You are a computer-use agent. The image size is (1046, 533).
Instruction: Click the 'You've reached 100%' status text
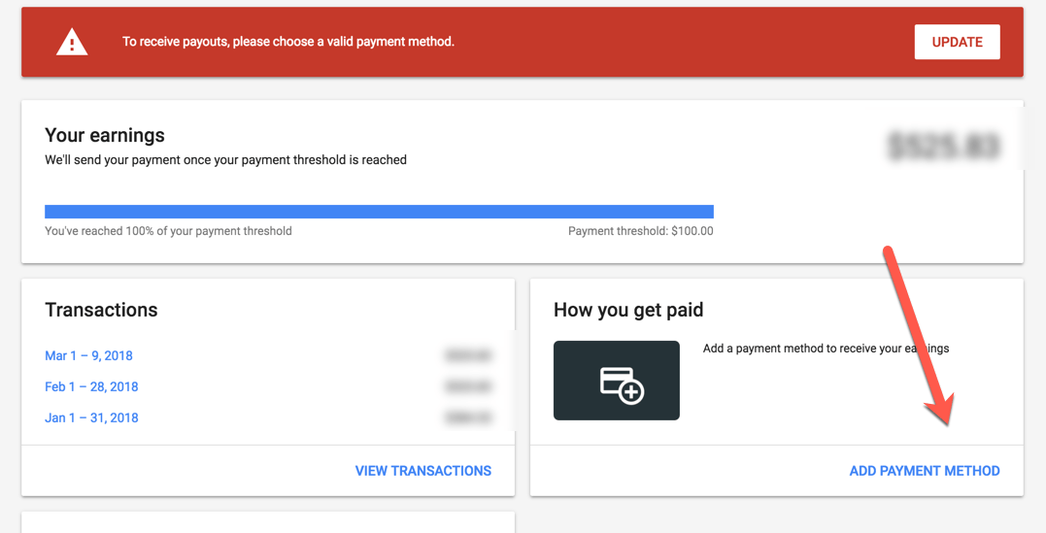coord(168,231)
